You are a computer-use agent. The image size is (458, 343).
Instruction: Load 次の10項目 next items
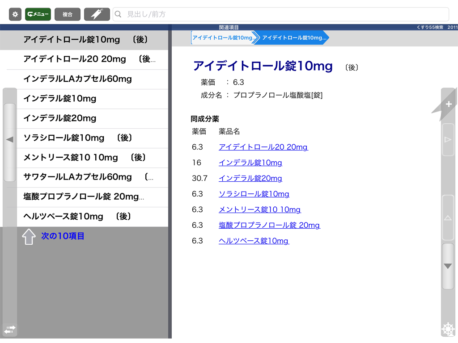63,236
